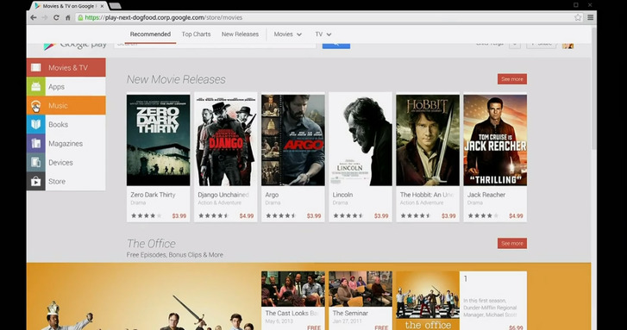The width and height of the screenshot is (627, 330).
Task: Open the Django Unchained poster
Action: pyautogui.click(x=225, y=140)
